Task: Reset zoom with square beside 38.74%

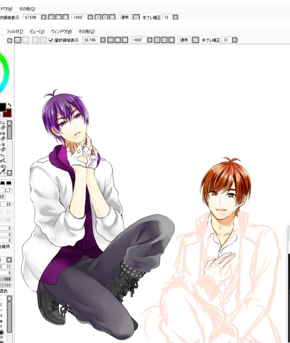Action: [x=125, y=40]
